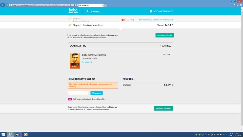Focus the kortingscode input field

[x=78, y=93]
